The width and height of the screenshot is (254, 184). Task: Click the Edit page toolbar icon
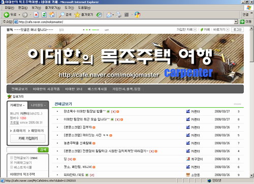click(x=126, y=15)
